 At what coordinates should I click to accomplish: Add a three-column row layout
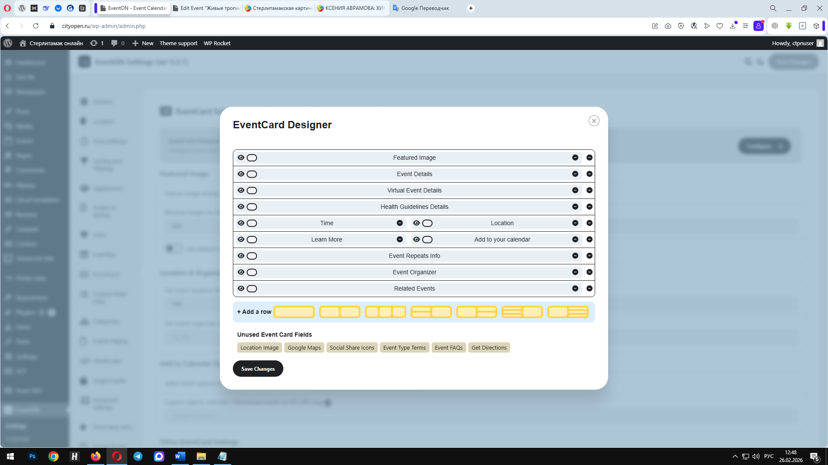[x=385, y=312]
